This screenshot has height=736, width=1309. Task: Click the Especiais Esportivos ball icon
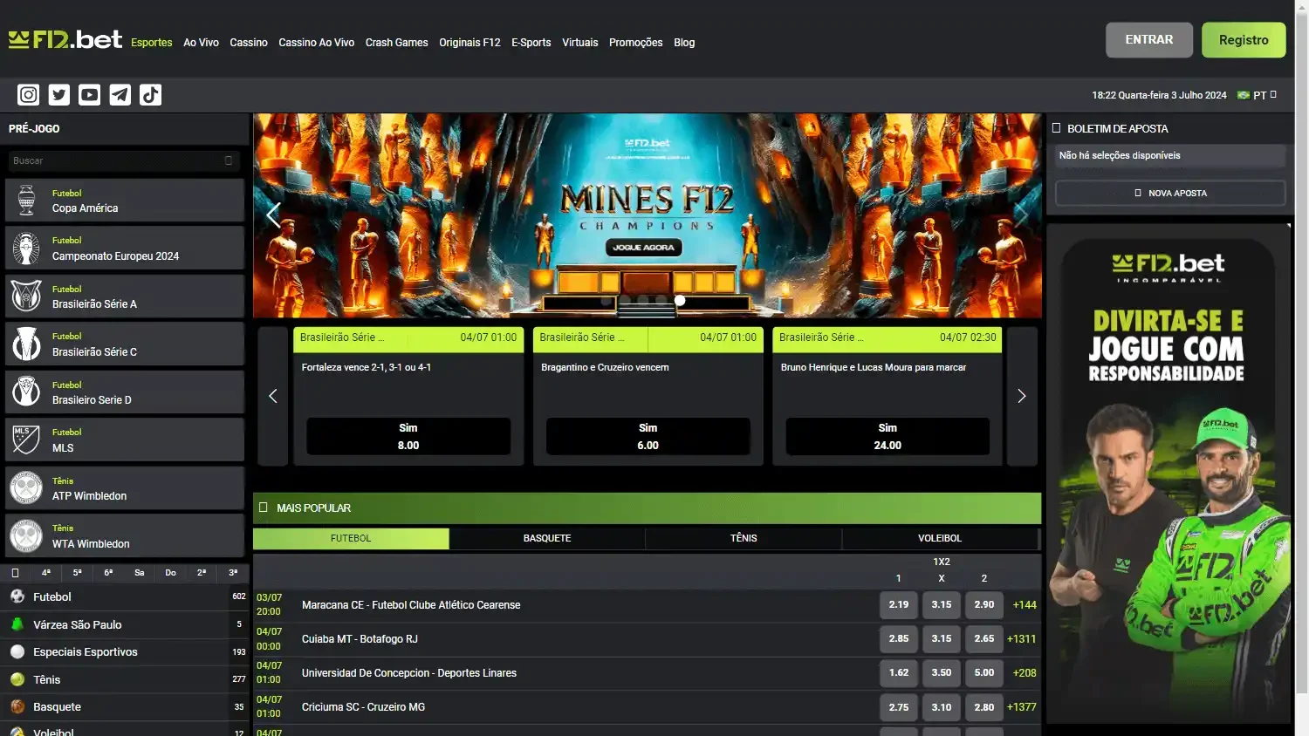coord(17,651)
